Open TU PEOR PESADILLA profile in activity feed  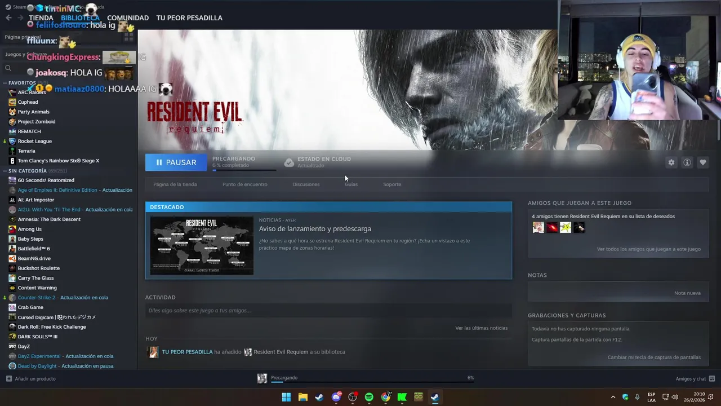(x=187, y=352)
